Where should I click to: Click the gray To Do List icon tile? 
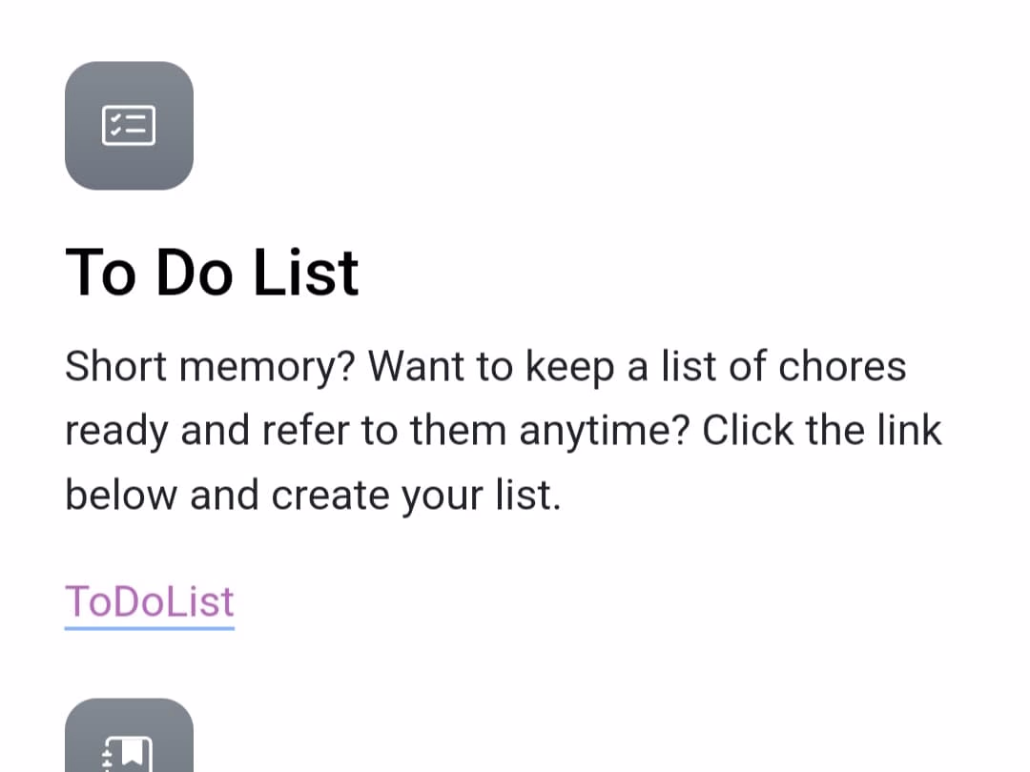[129, 126]
